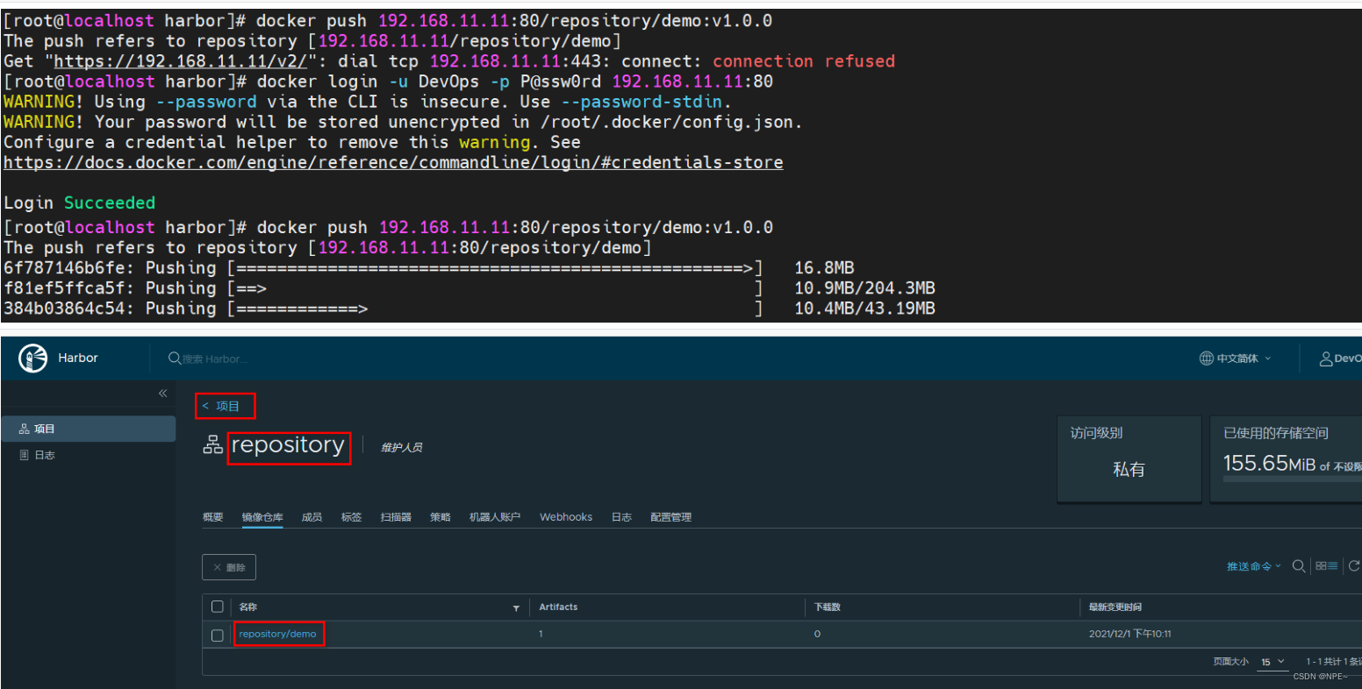Viewport: 1362px width, 689px height.
Task: Click the 访问级别 label
Action: tap(1096, 433)
